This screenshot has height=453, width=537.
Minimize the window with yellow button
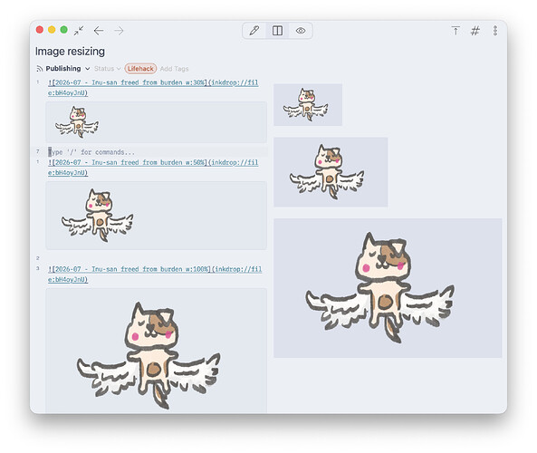point(52,30)
